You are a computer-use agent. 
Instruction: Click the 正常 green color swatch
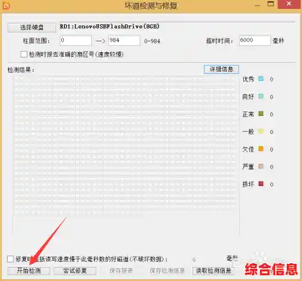[261, 113]
